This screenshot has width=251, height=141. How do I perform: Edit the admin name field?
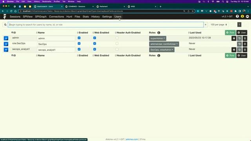(x=56, y=38)
